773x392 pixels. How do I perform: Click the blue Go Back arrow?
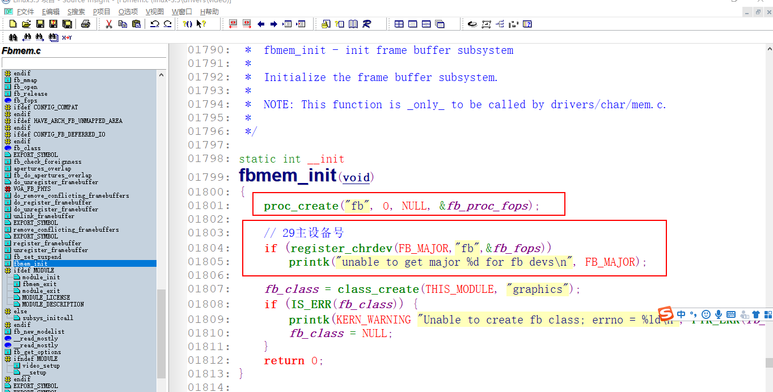pyautogui.click(x=261, y=24)
